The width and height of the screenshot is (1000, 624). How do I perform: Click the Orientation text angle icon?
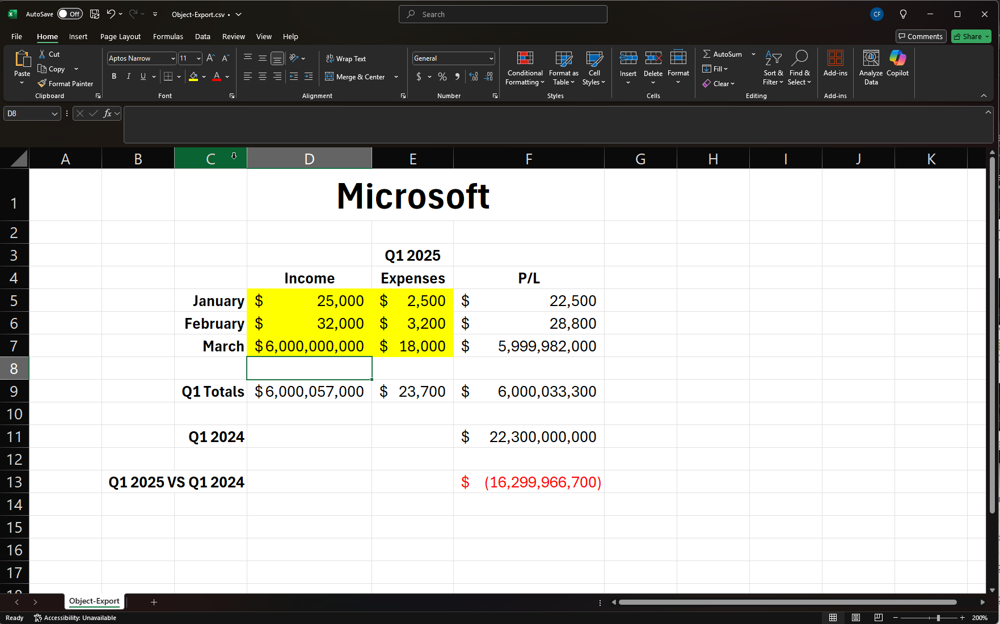[x=294, y=58]
